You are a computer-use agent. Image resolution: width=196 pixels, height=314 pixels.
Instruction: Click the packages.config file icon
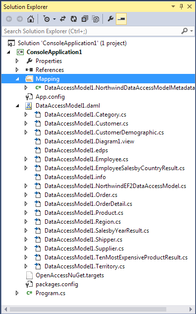pyautogui.click(x=29, y=284)
